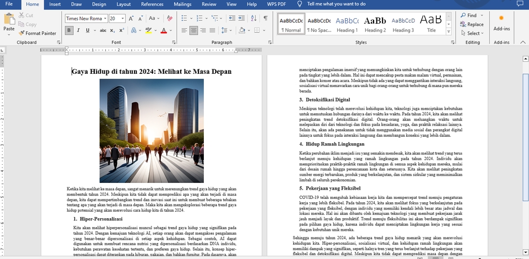Image resolution: width=529 pixels, height=259 pixels.
Task: Toggle center alignment
Action: coord(193,30)
